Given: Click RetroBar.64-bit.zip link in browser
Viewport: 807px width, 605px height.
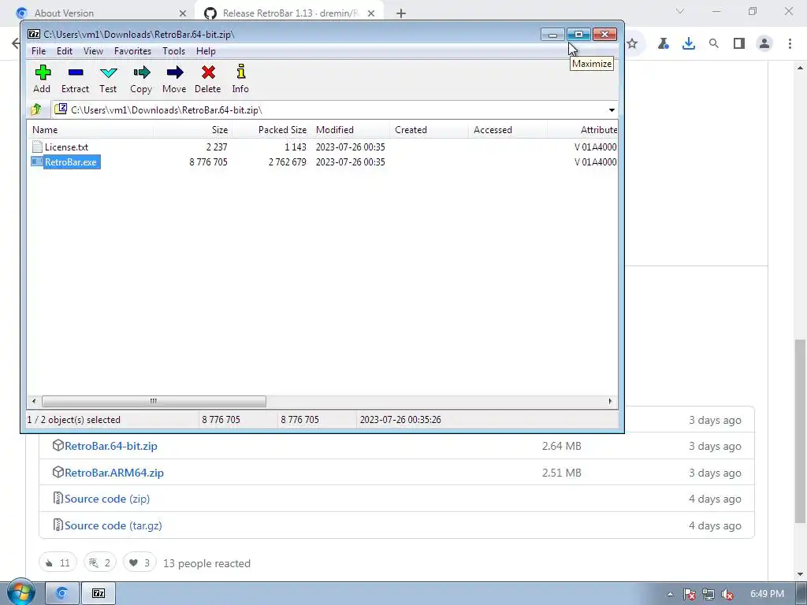Looking at the screenshot, I should point(110,446).
